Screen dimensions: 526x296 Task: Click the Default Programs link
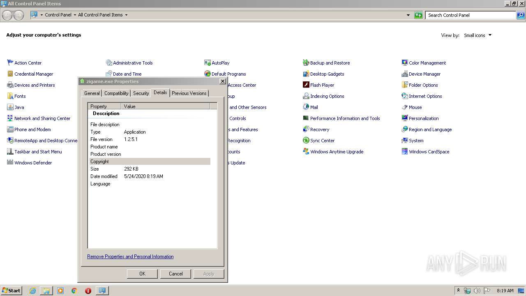coord(228,74)
